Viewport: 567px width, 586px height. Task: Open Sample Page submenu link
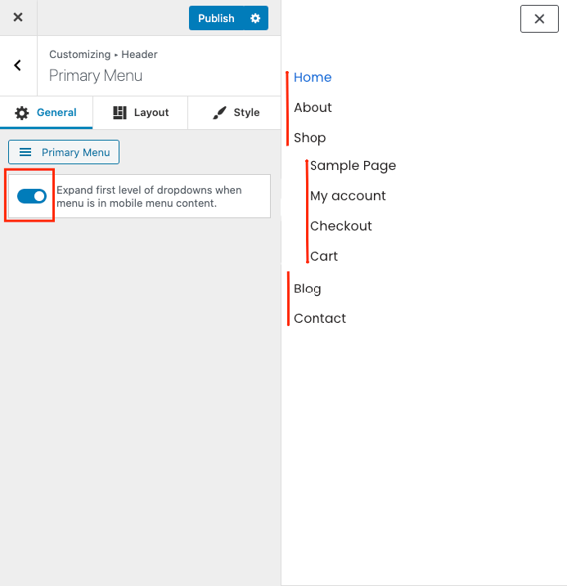[x=353, y=166]
